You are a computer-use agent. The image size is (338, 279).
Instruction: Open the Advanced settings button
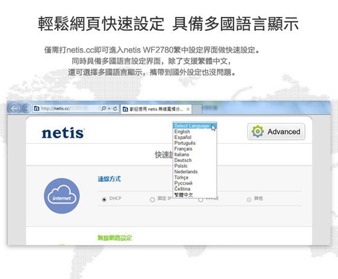pos(276,132)
